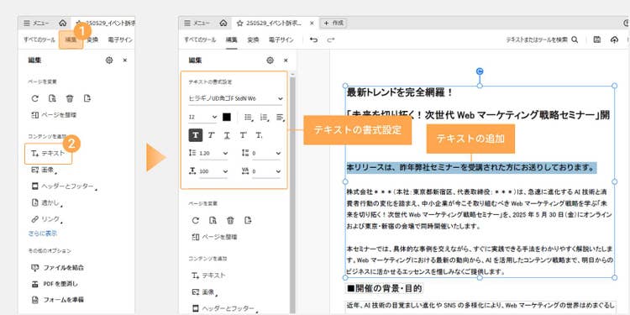This screenshot has height=315, width=630.
Task: Switch to 変換 tab in right window
Action: click(253, 39)
